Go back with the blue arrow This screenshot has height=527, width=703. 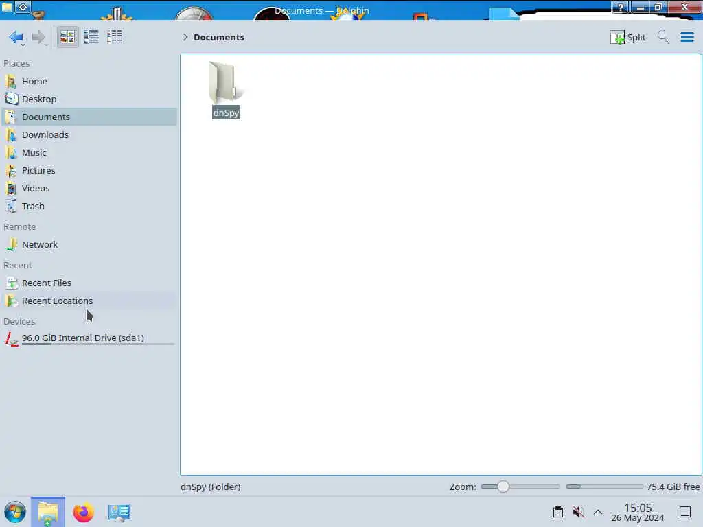(16, 37)
